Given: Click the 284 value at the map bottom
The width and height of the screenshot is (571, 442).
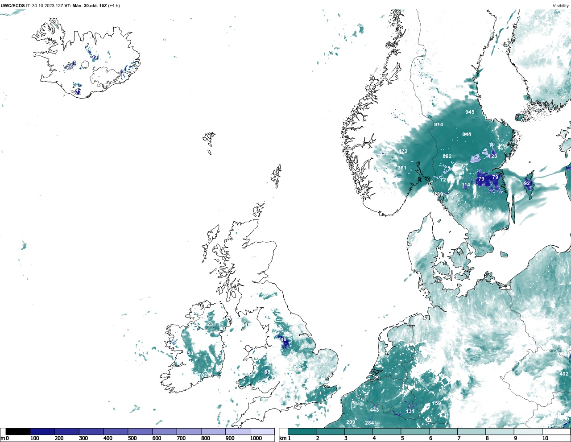Looking at the screenshot, I should [369, 423].
